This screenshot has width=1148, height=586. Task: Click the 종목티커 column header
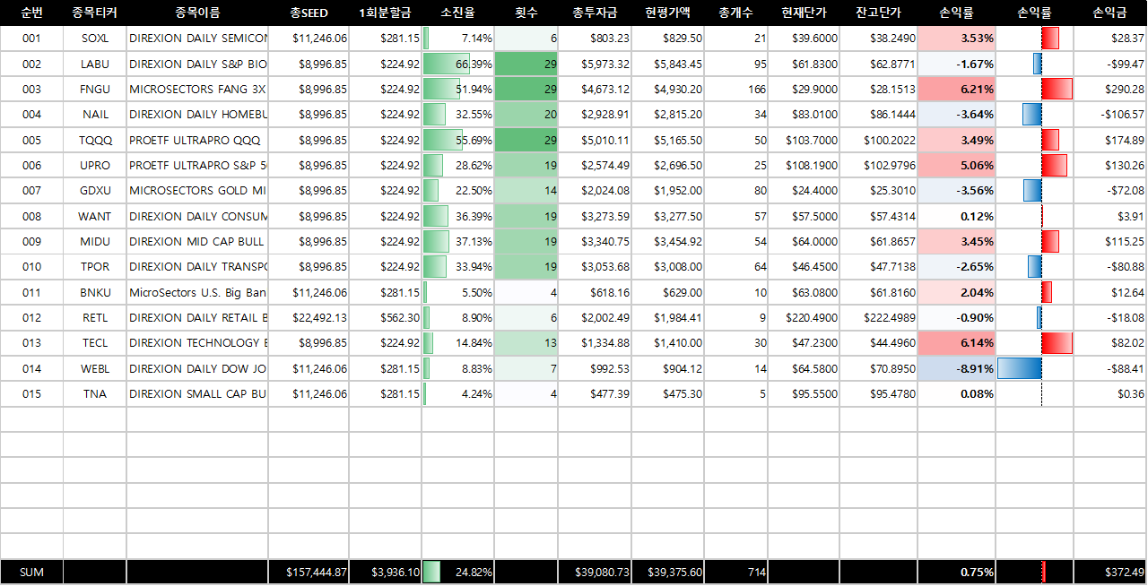point(94,13)
